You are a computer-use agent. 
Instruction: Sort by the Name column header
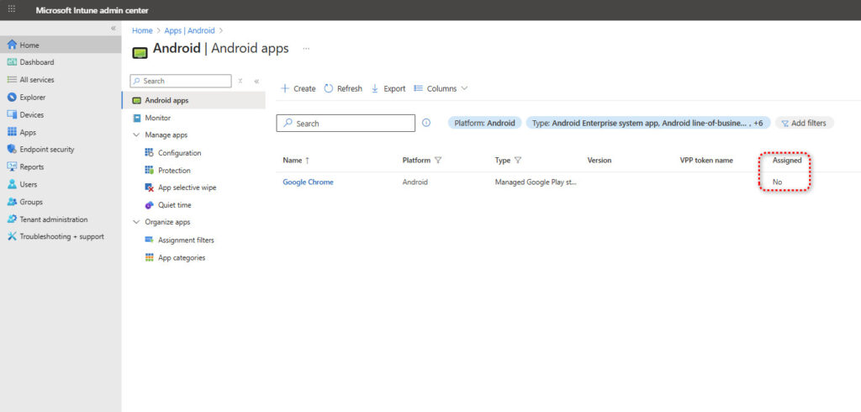coord(292,160)
